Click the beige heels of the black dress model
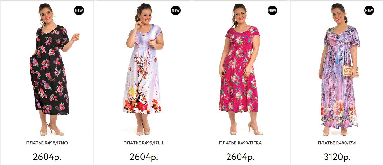383x165 pixels. point(52,130)
